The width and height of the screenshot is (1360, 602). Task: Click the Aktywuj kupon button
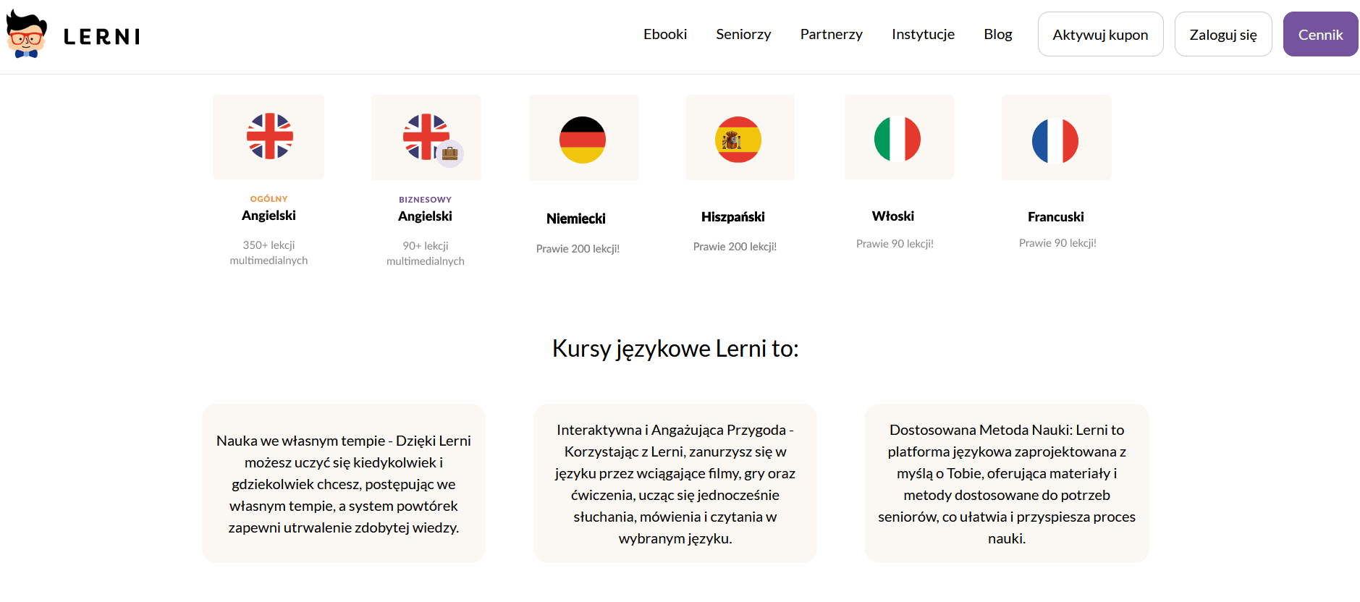[x=1100, y=34]
